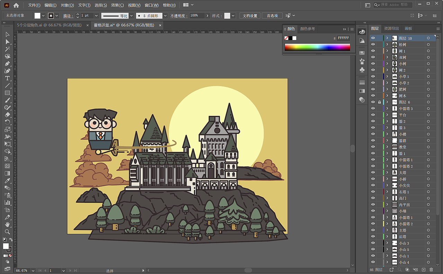Image resolution: width=443 pixels, height=274 pixels.
Task: Hide the 高门 layer
Action: click(x=373, y=198)
